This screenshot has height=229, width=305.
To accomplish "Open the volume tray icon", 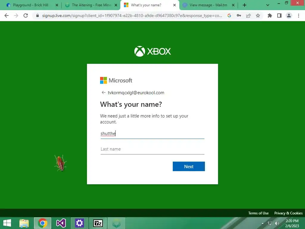I will click(x=277, y=223).
